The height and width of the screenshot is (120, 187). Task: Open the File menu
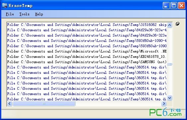pyautogui.click(x=10, y=14)
